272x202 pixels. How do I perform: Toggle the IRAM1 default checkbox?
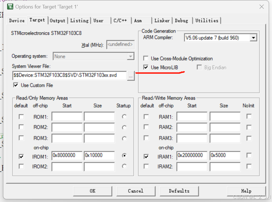point(146,157)
